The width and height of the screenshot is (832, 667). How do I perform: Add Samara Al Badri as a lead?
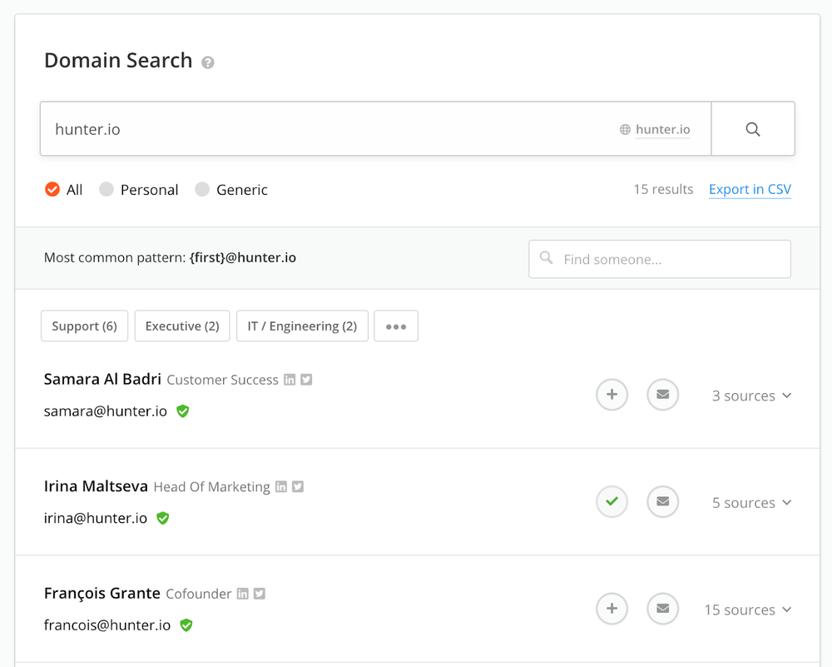[612, 395]
